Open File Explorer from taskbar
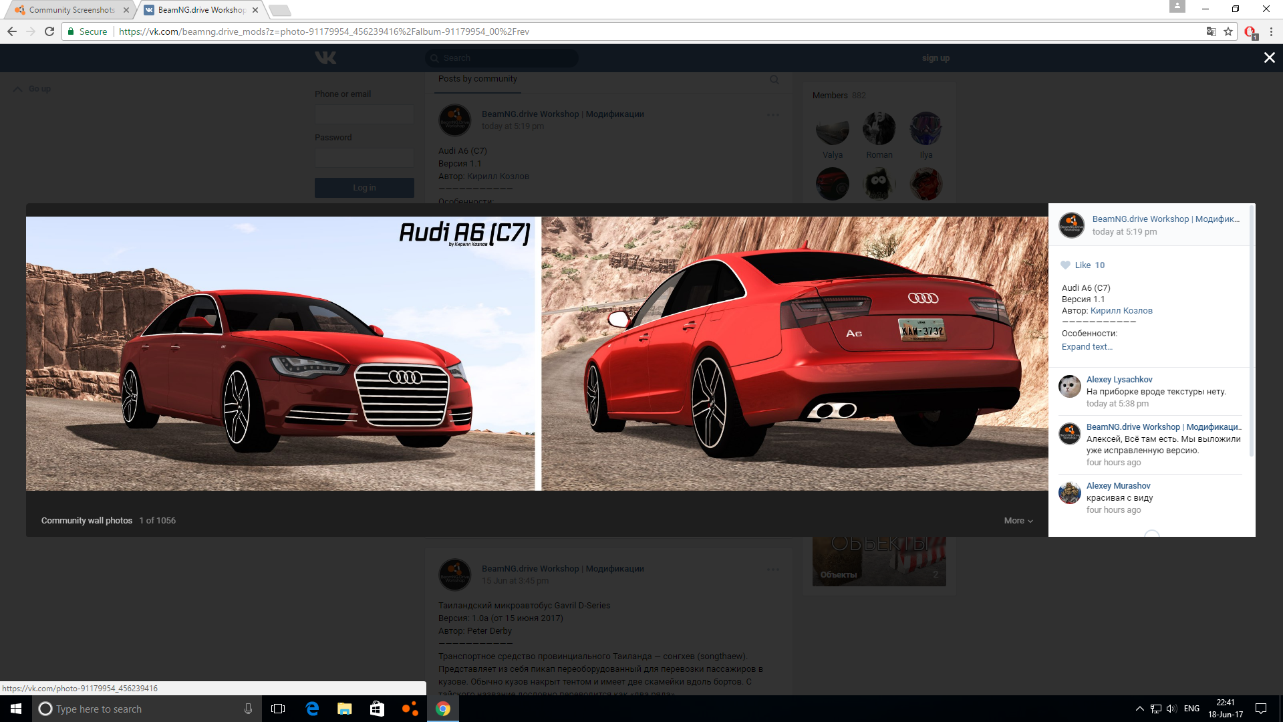Viewport: 1283px width, 722px height. click(344, 709)
